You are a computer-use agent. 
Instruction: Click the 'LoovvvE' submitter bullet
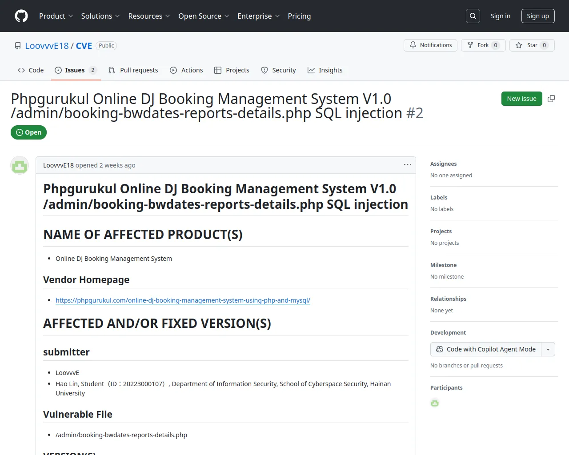tap(67, 373)
